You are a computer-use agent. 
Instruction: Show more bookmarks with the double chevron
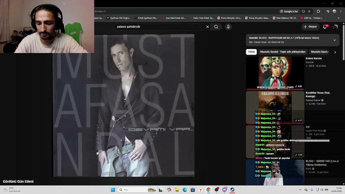click(x=339, y=18)
